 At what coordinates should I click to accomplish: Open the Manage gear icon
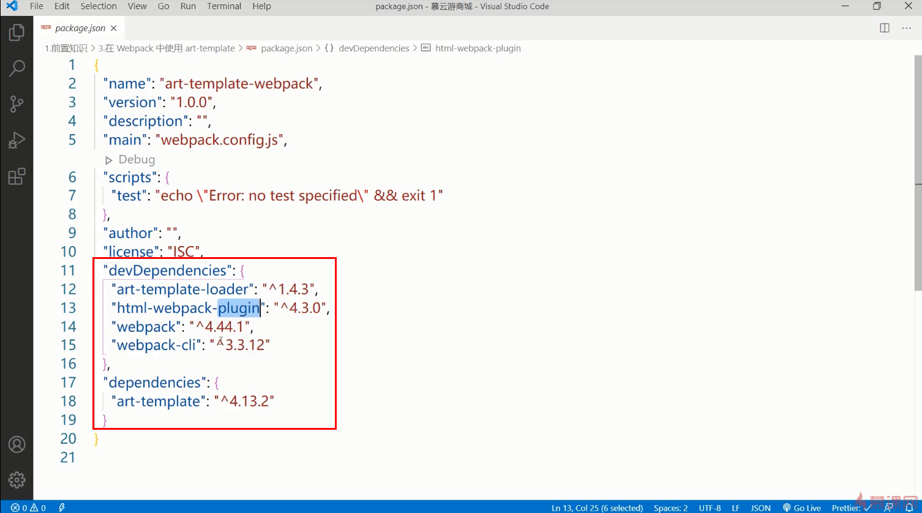tap(17, 480)
